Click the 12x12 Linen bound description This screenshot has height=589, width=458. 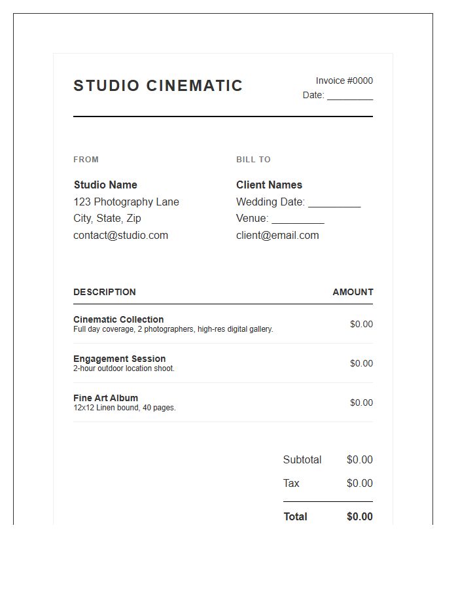124,408
